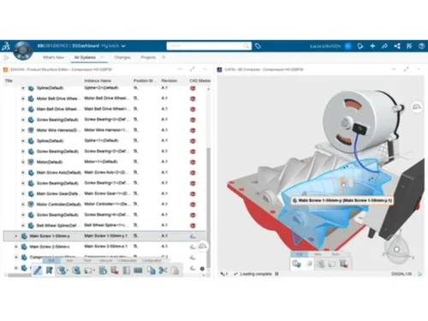Maximize the 3D Compose widget

tap(407, 69)
